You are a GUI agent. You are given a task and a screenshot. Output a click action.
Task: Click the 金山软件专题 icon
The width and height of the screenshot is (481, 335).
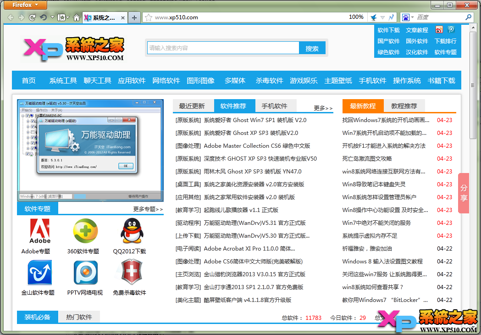tap(40, 273)
